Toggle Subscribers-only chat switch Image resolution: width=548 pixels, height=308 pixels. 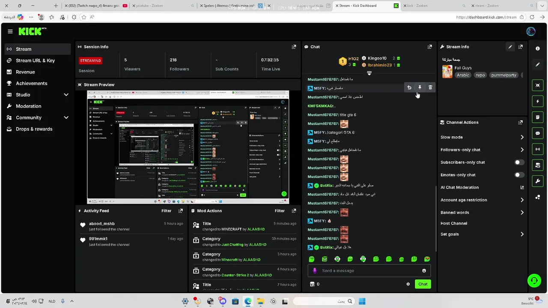pos(519,163)
